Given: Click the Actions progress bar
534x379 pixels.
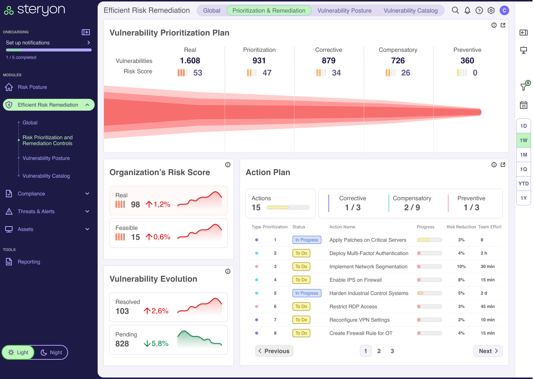Looking at the screenshot, I should [288, 208].
